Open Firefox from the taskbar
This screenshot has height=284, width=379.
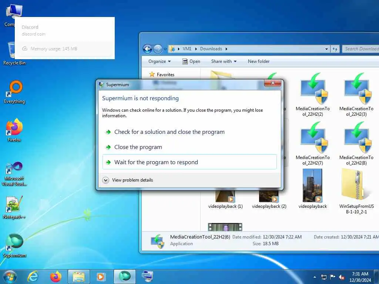tap(56, 277)
